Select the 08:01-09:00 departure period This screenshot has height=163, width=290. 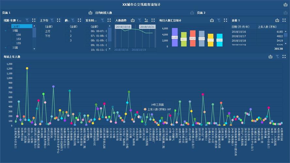tap(99, 40)
